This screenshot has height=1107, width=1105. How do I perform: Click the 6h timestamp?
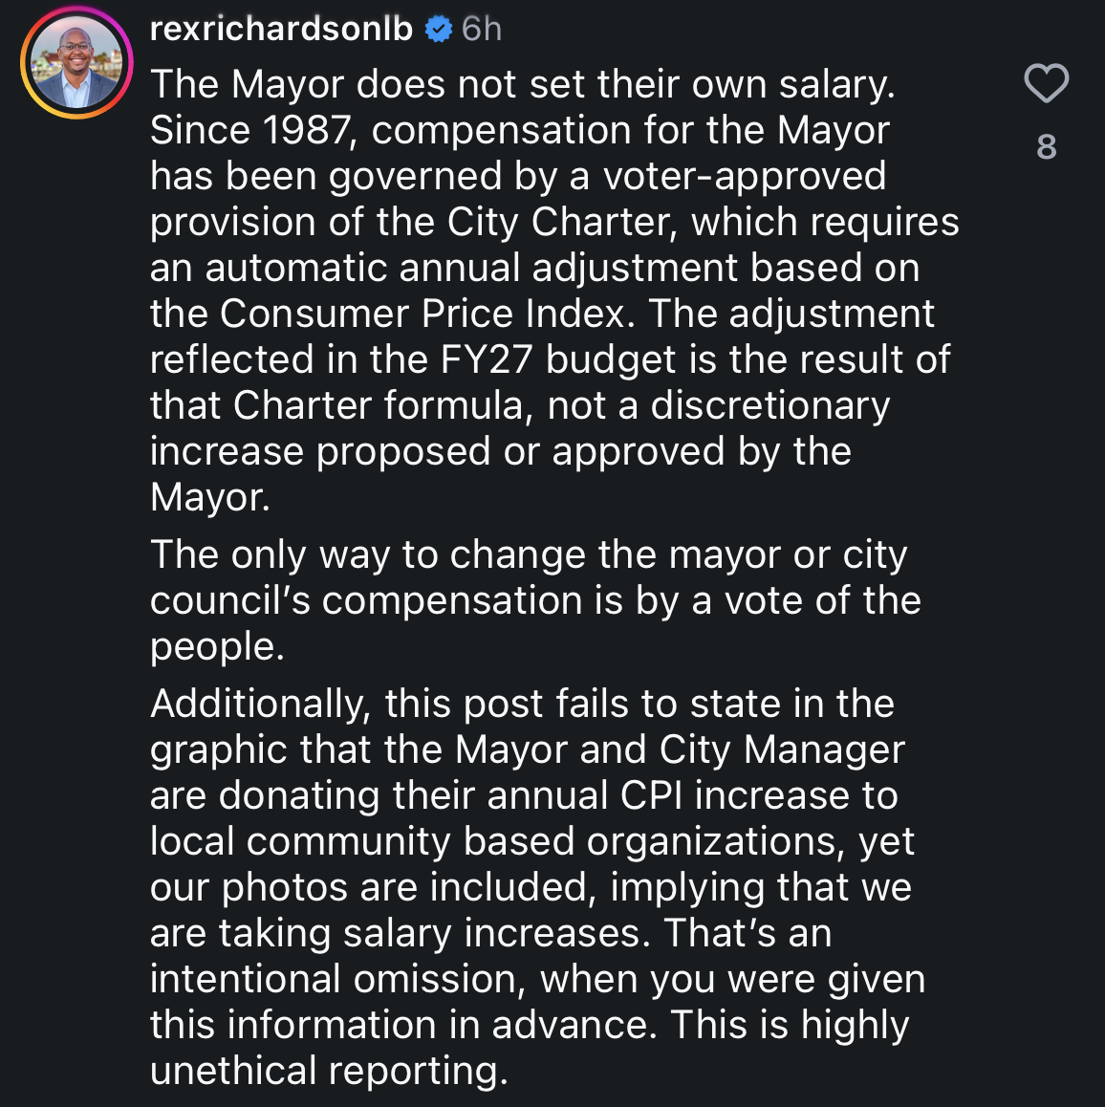pos(482,30)
